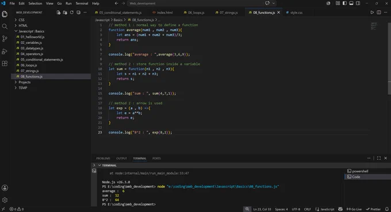Open the Accounts menu icon
The width and height of the screenshot is (391, 212).
(5, 188)
